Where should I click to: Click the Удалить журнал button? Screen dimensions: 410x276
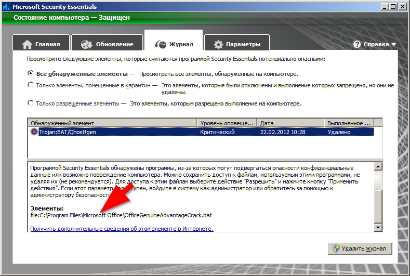(x=360, y=248)
